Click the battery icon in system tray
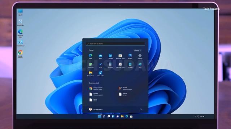Screen dimensions: 231x129 (203, 116)
